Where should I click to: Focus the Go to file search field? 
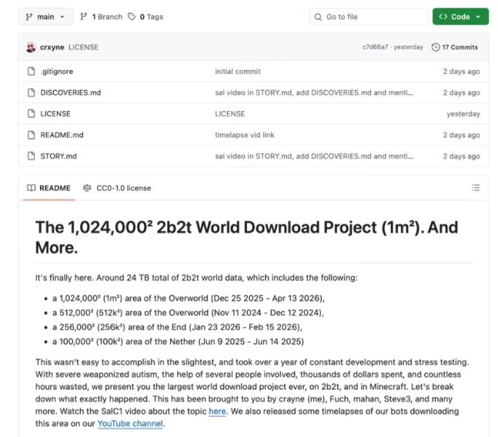pyautogui.click(x=369, y=17)
